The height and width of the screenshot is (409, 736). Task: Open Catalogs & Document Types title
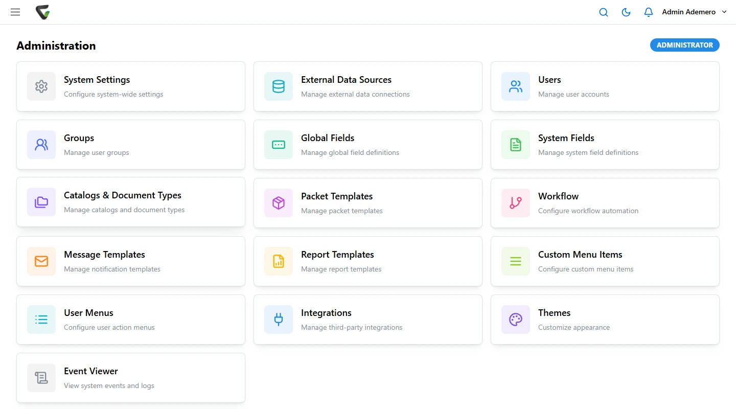123,195
